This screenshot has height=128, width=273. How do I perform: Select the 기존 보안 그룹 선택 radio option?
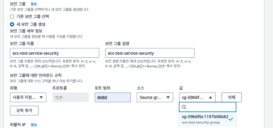click(12, 17)
